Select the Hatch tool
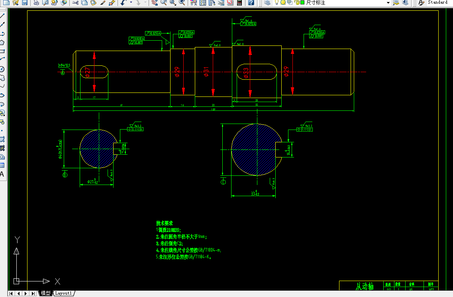The height and width of the screenshot is (297, 453). click(2, 140)
